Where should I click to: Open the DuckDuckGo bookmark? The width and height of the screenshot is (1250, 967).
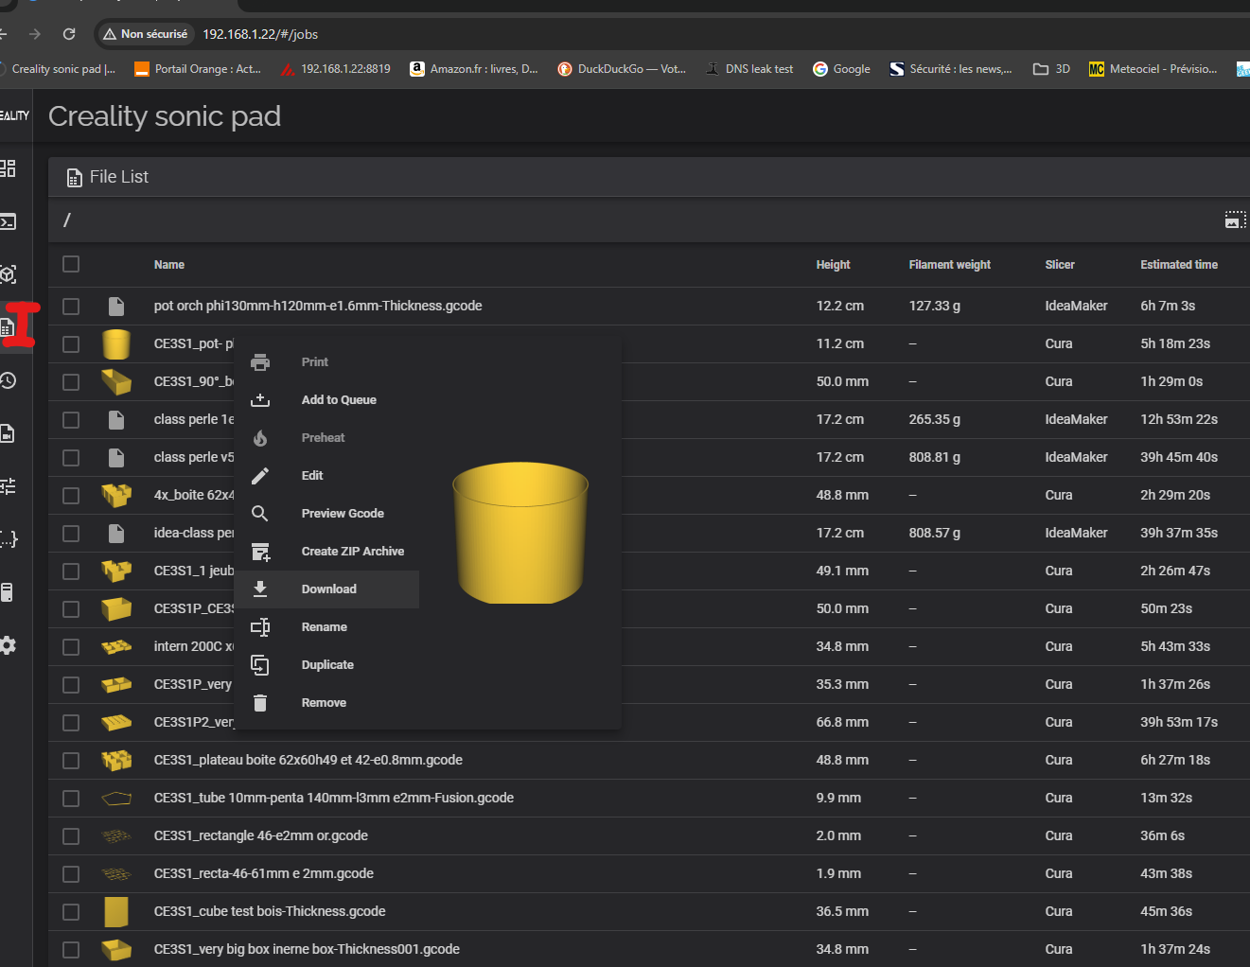(622, 69)
